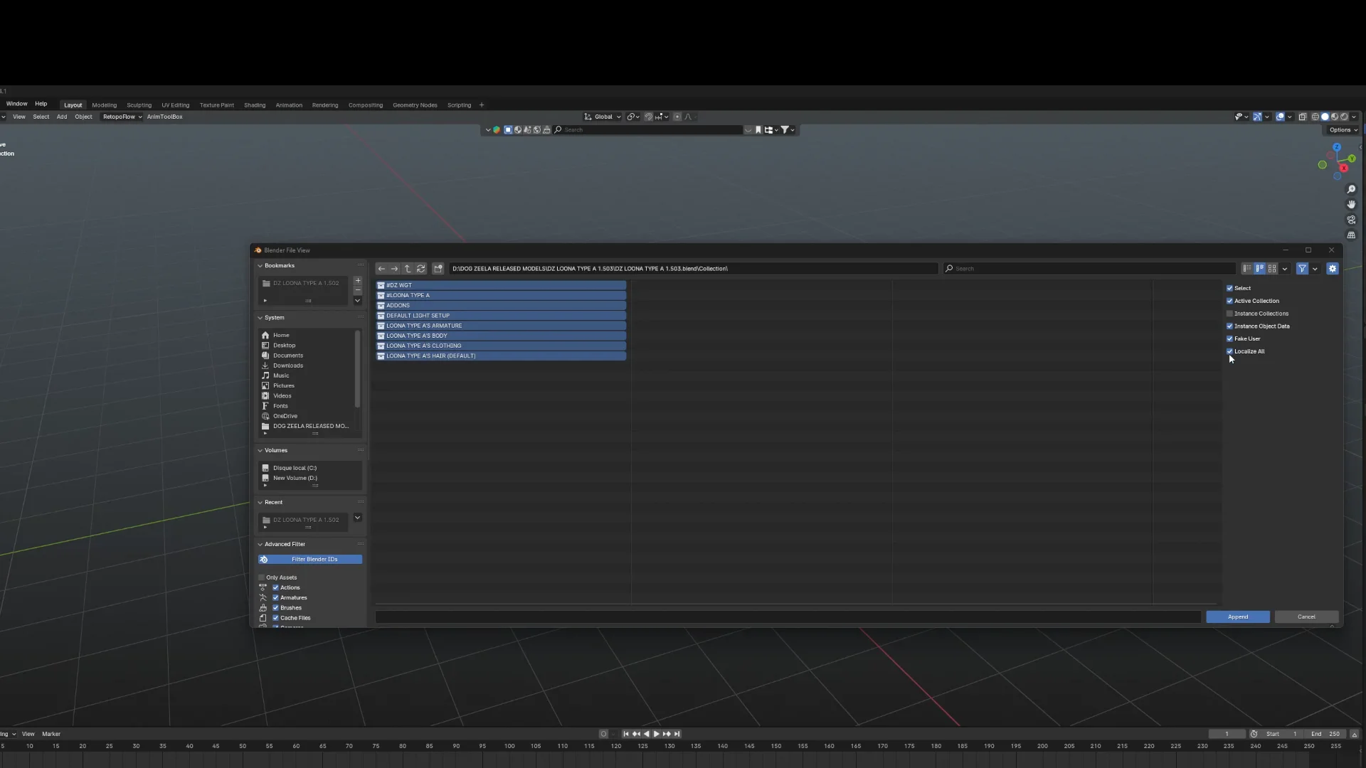Click Z axis on navigation gizmo
Viewport: 1366px width, 768px height.
pyautogui.click(x=1337, y=147)
